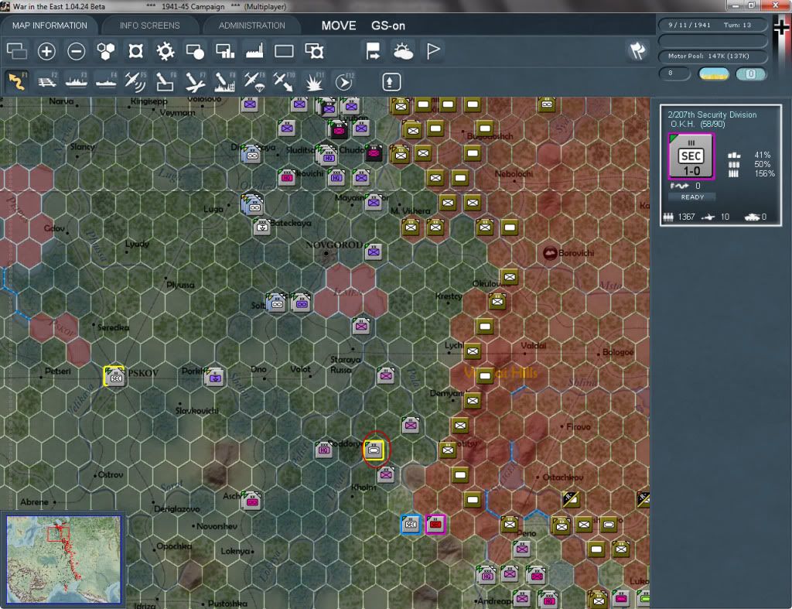Click the Novgorod city hex

pos(326,252)
